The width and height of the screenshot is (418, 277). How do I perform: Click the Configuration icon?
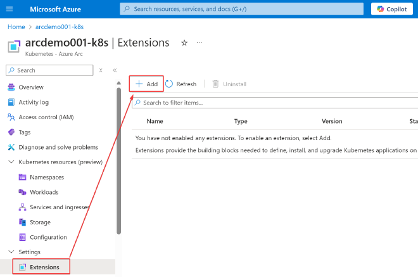coord(22,237)
